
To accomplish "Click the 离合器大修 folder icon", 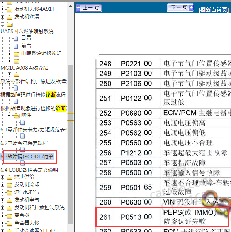I will coord(9,224).
